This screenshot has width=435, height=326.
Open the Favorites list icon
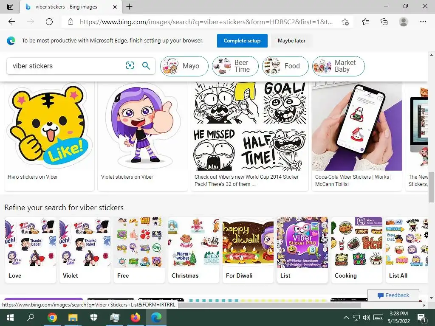point(365,22)
